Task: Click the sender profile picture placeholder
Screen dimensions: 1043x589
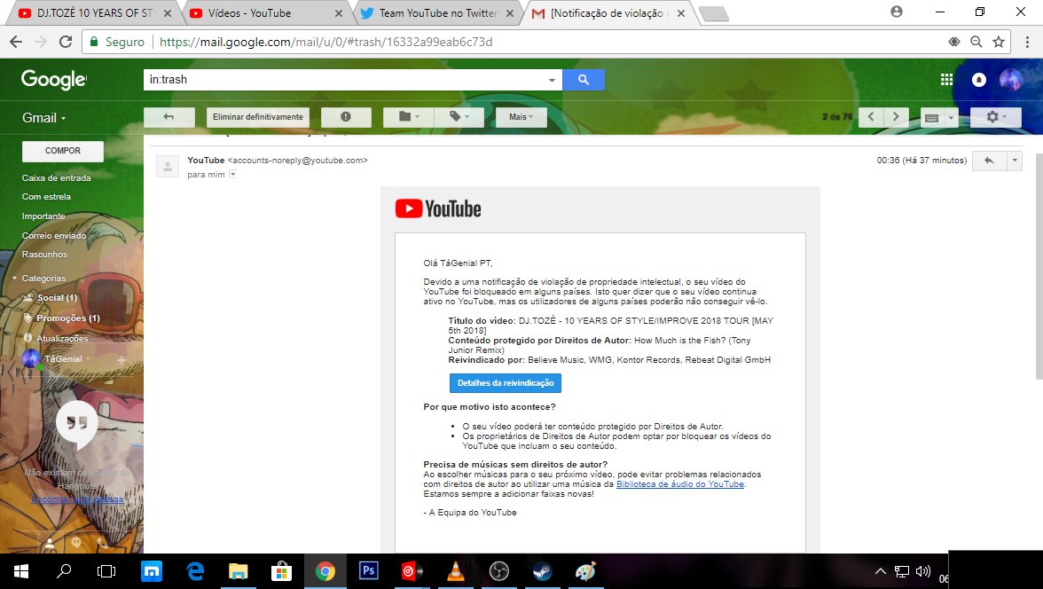Action: (x=168, y=167)
